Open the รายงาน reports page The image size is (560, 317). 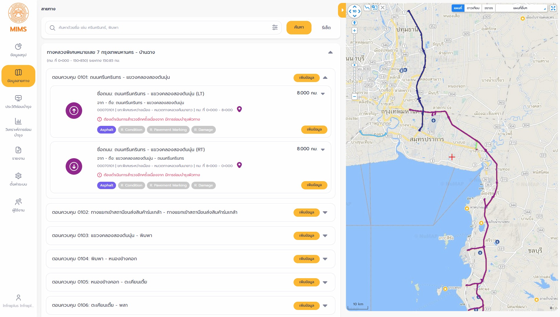coord(18,154)
